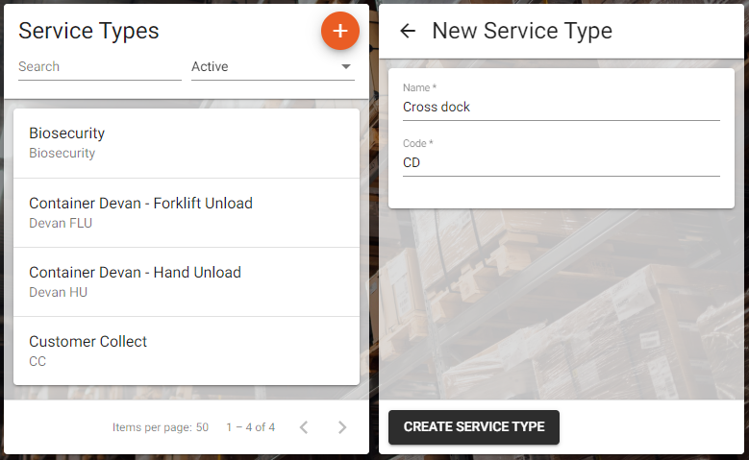The image size is (749, 460).
Task: Click the Items per page: 50 label
Action: [x=161, y=427]
